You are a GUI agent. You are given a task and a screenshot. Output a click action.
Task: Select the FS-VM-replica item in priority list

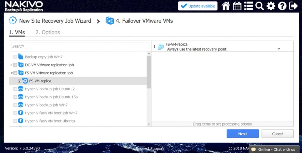[222, 47]
